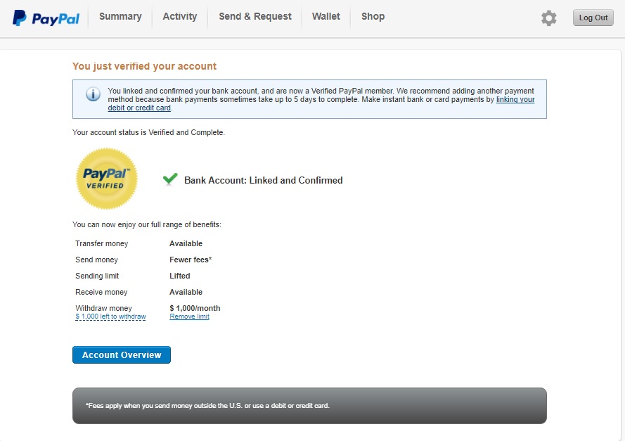Click the Log Out button

point(593,18)
